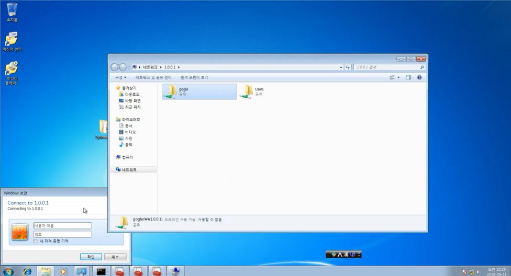Image resolution: width=511 pixels, height=276 pixels.
Task: Click the 암호 password field
Action: (63, 234)
